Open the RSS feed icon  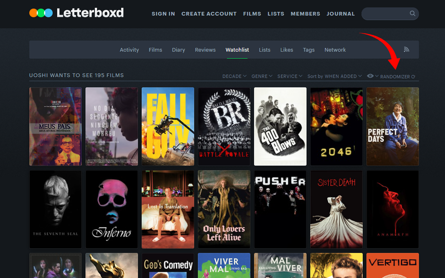point(406,50)
